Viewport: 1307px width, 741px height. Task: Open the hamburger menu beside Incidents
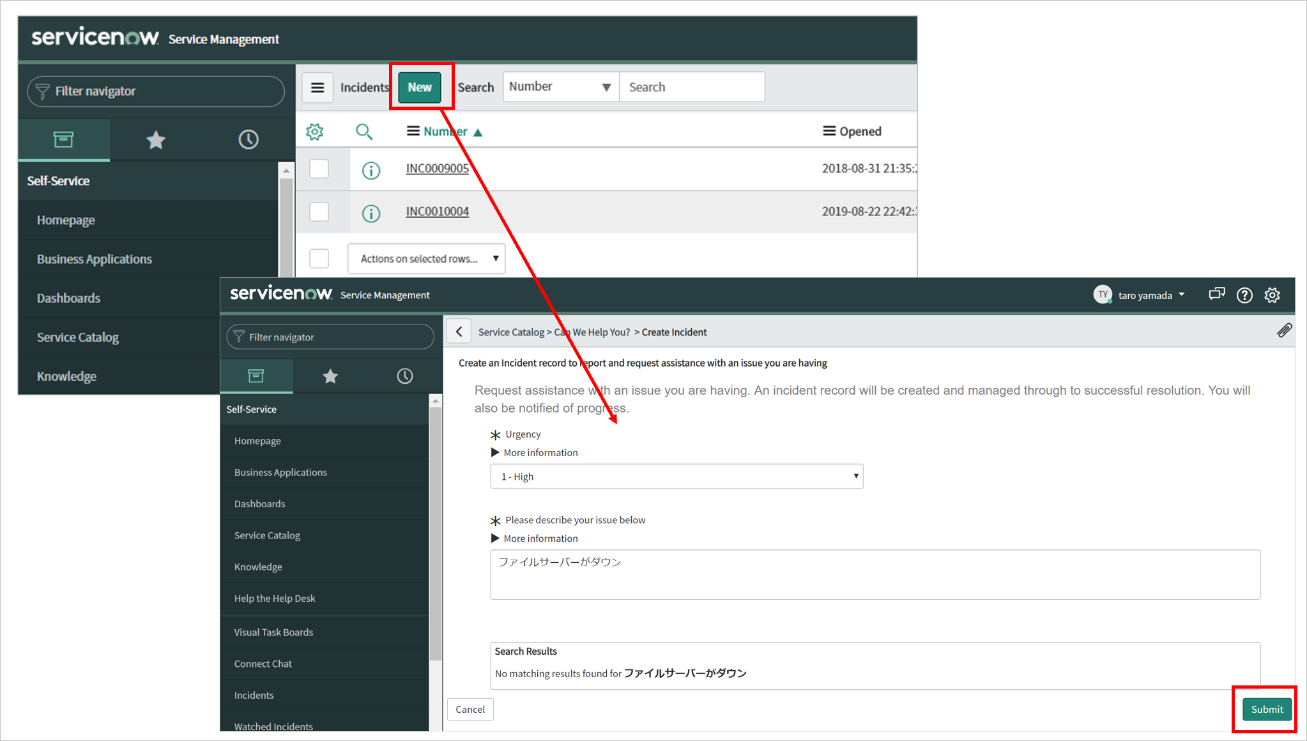(317, 87)
